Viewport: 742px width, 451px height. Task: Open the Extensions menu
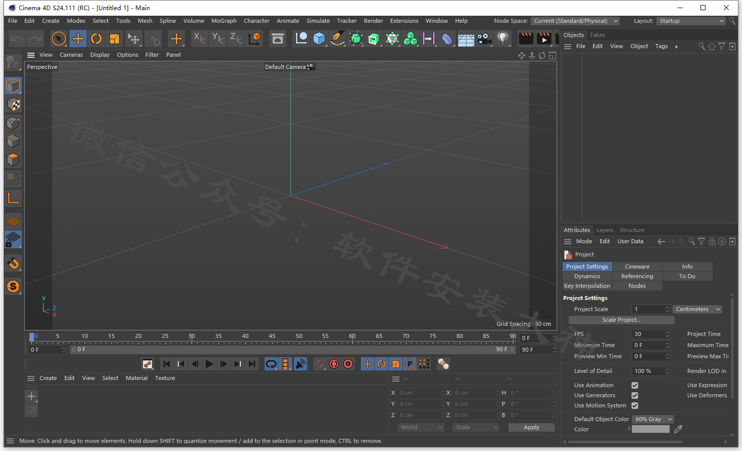[404, 21]
